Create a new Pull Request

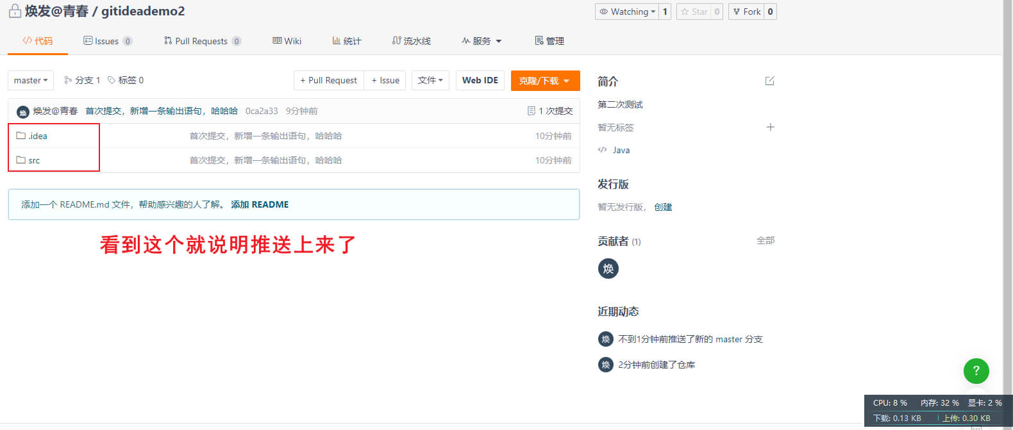pyautogui.click(x=328, y=80)
